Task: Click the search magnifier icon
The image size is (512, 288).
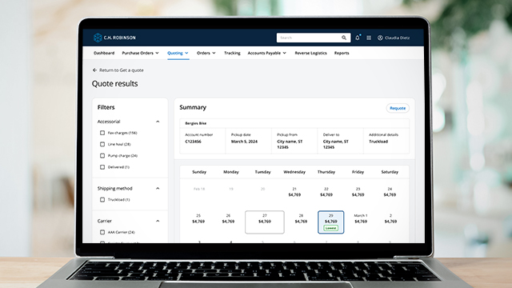Action: point(344,38)
